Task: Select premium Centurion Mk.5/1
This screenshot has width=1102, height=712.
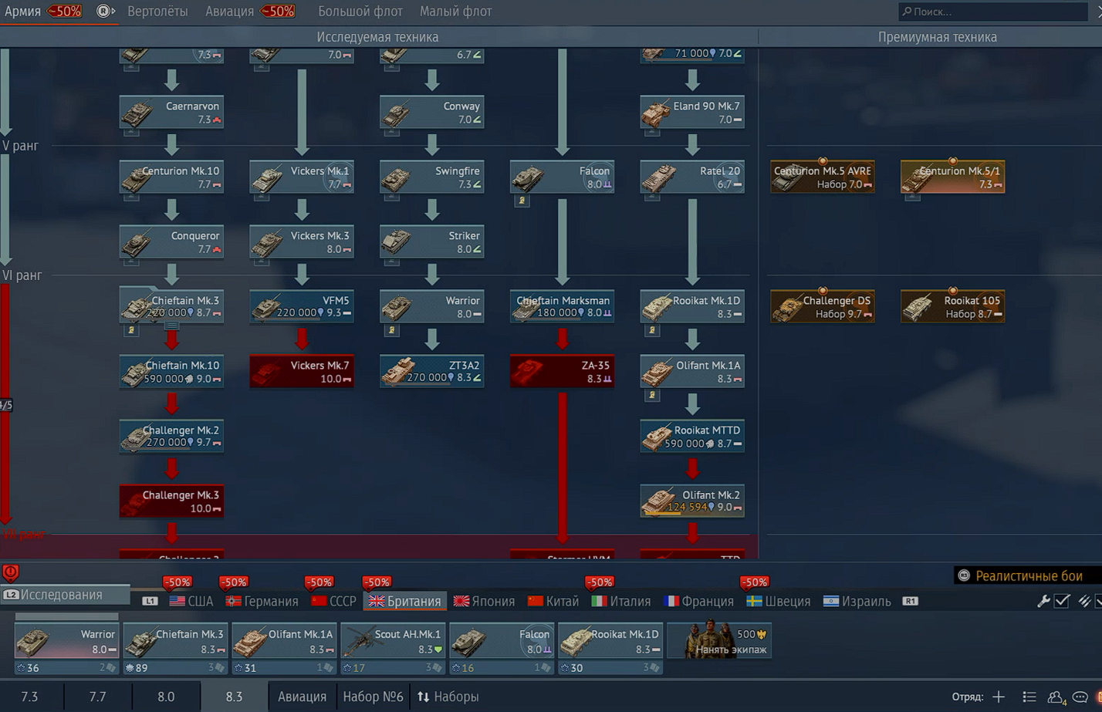Action: coord(952,177)
